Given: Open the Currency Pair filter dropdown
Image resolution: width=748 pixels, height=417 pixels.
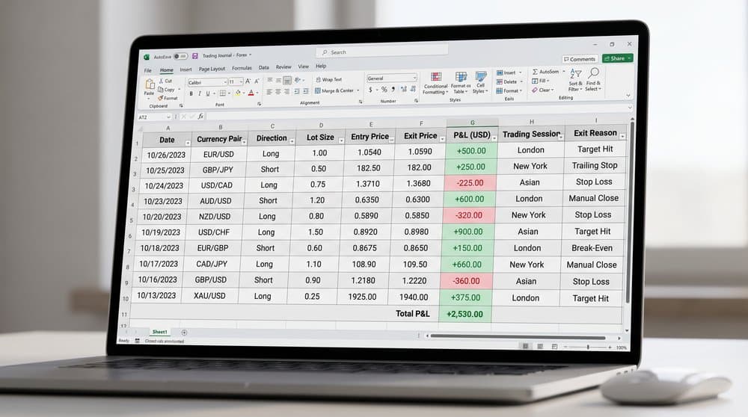Looking at the screenshot, I should [x=245, y=142].
